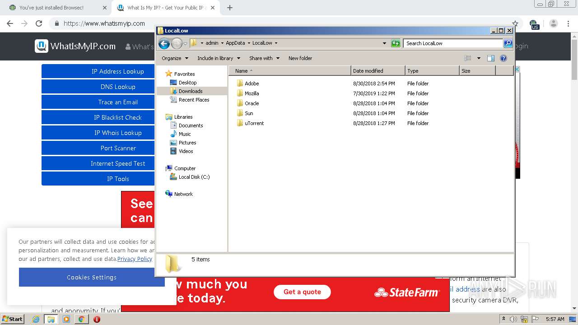The image size is (578, 325).
Task: Click the Get a quote ad button
Action: 302,292
